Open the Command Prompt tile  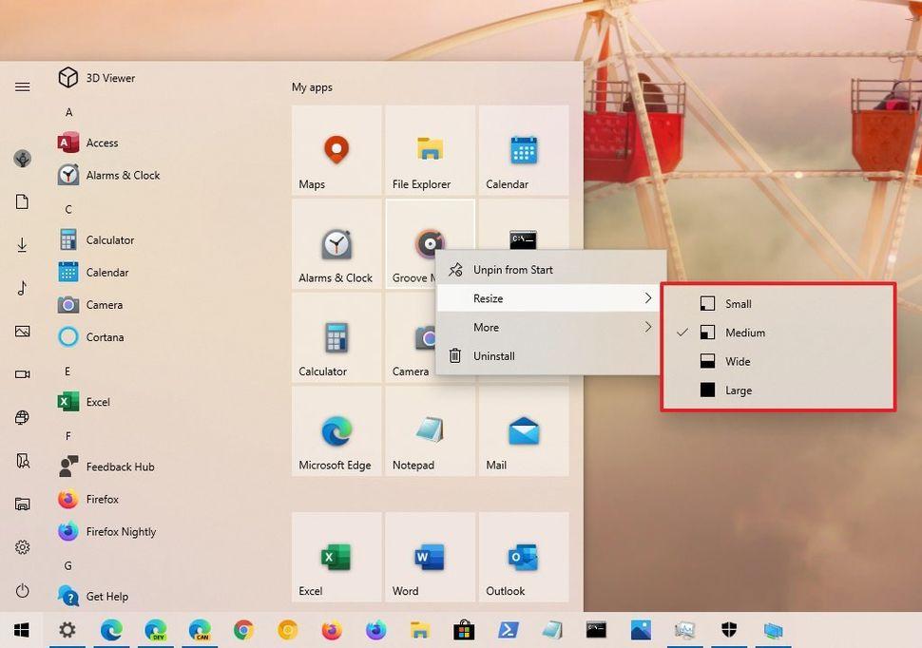pos(524,224)
